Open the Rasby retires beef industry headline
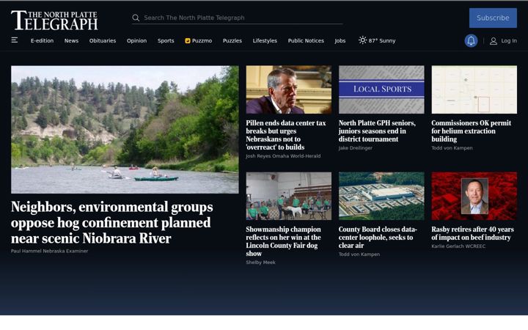This screenshot has height=330, width=528. [x=472, y=233]
